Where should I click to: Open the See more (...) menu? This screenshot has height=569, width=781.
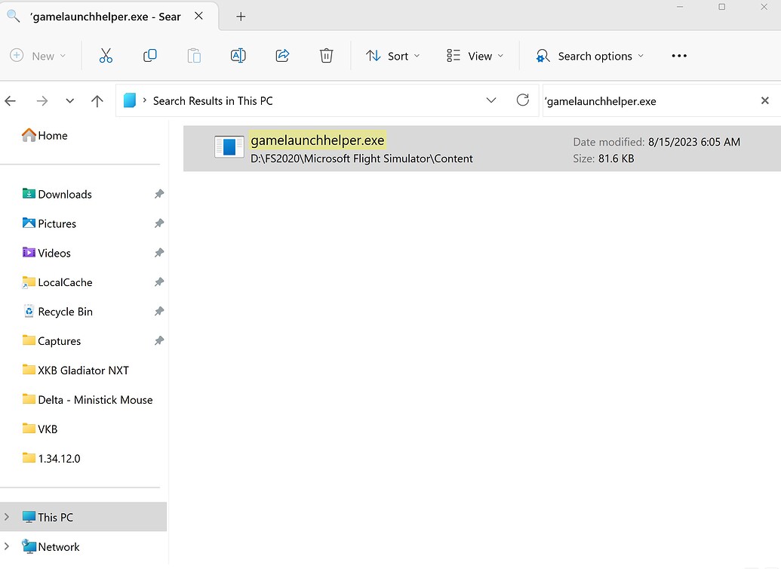click(x=678, y=55)
